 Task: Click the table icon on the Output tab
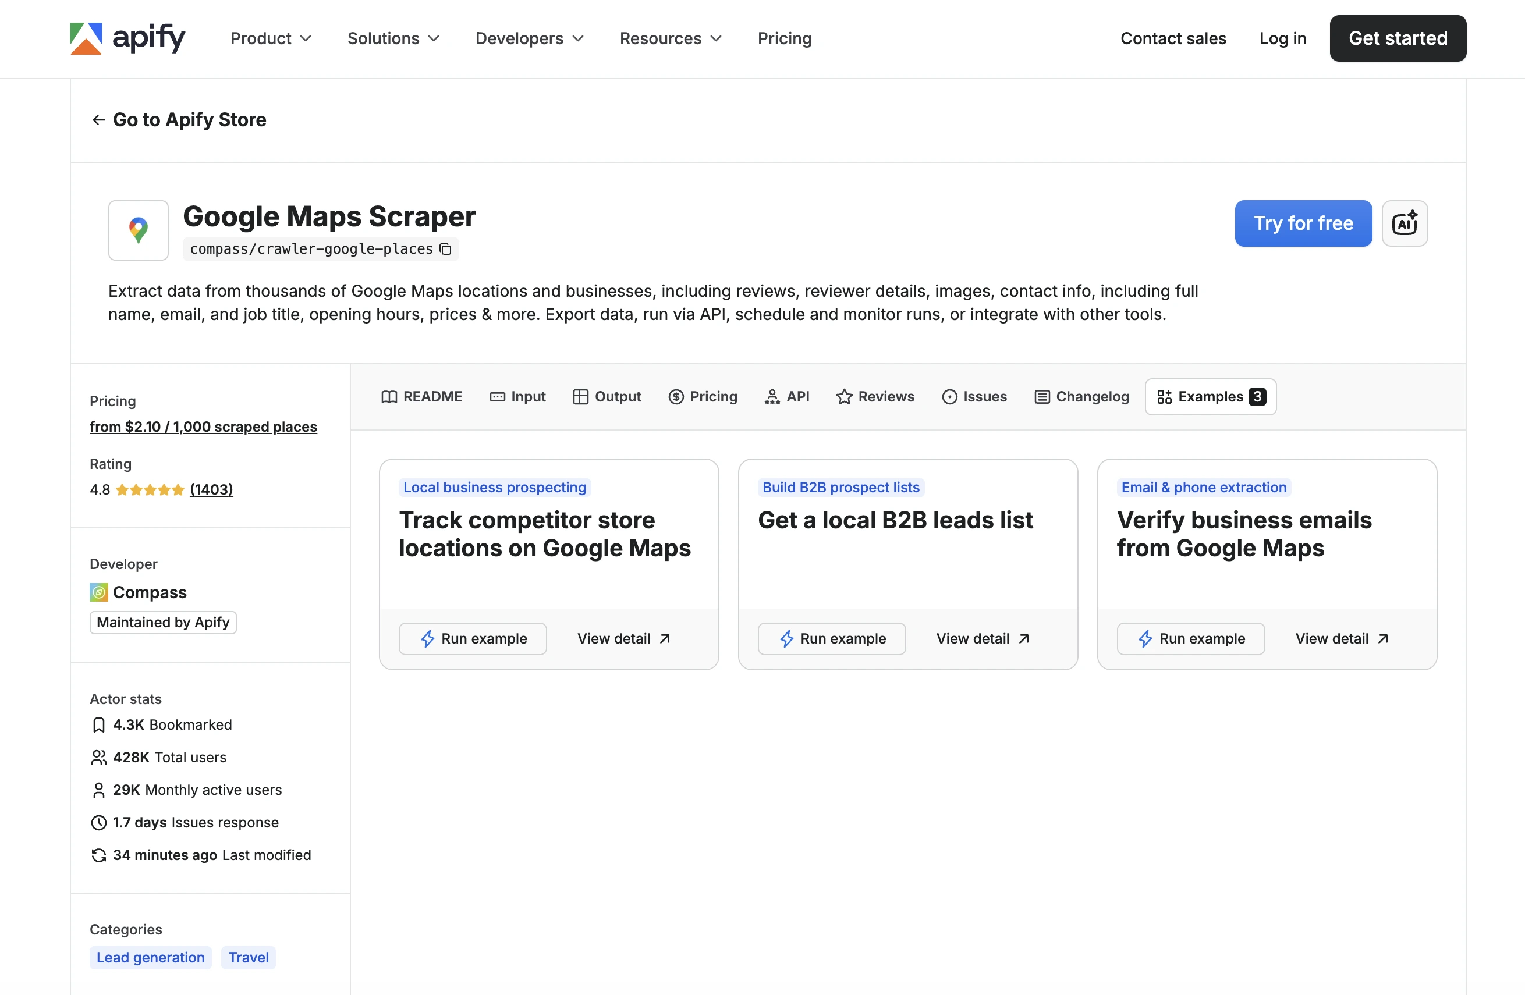580,397
